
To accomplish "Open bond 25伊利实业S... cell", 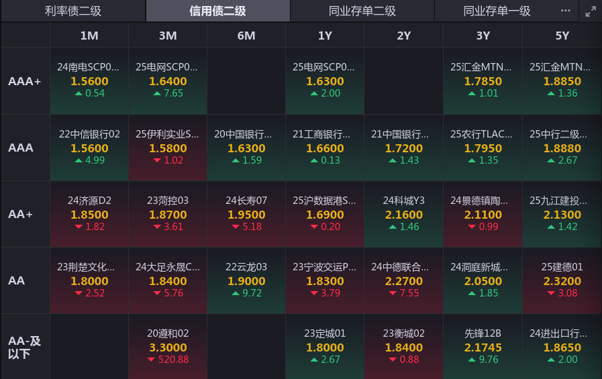I will [x=168, y=148].
